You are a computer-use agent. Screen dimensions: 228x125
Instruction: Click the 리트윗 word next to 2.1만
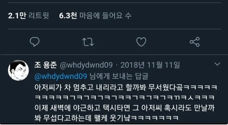pyautogui.click(x=39, y=15)
